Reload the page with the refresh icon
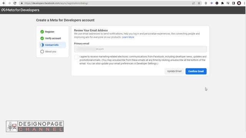This screenshot has width=246, height=138. click(x=15, y=3)
